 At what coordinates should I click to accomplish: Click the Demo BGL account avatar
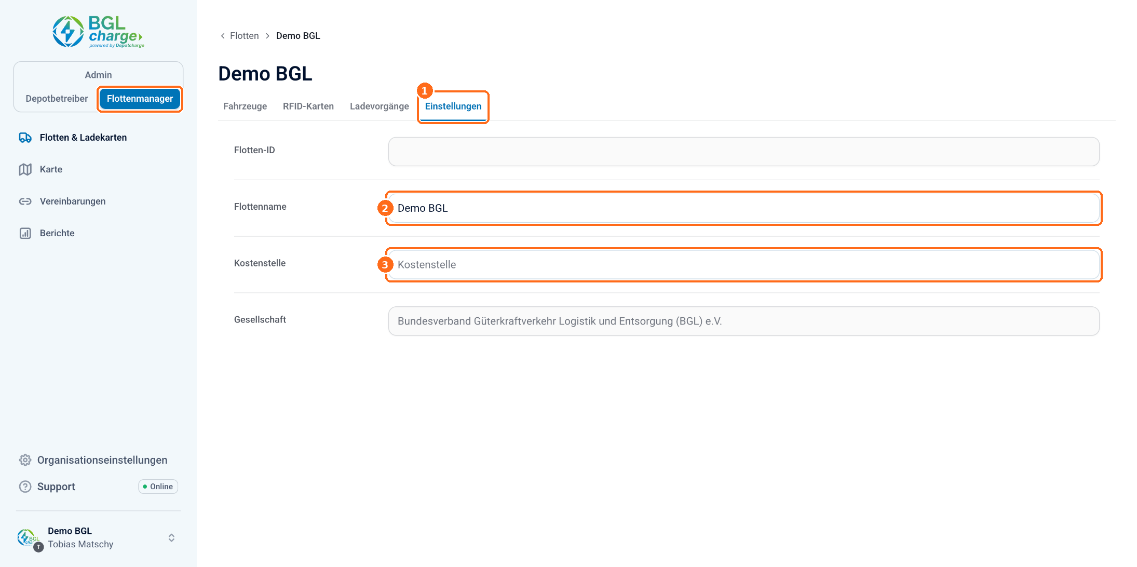click(x=29, y=538)
